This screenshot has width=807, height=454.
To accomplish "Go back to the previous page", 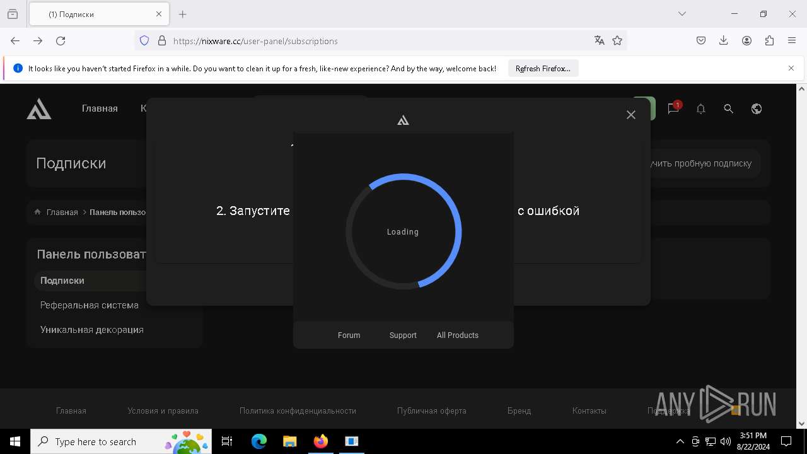I will (15, 41).
